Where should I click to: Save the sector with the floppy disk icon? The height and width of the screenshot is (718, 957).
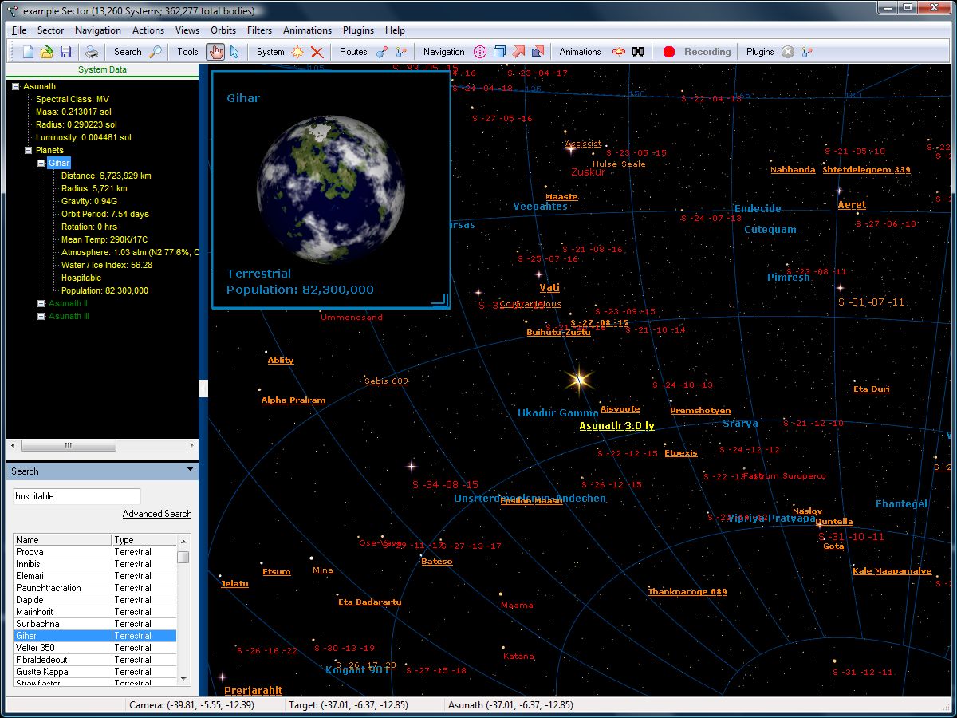click(x=66, y=52)
